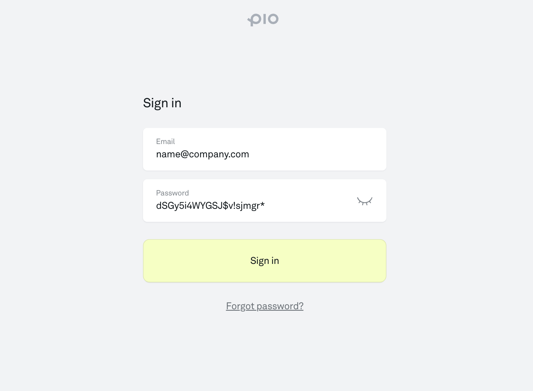Mask the shown password characters

click(x=364, y=201)
